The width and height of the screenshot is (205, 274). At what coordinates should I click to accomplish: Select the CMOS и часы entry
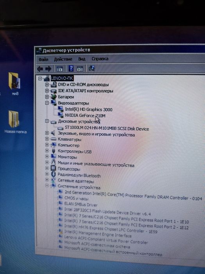coord(77,198)
